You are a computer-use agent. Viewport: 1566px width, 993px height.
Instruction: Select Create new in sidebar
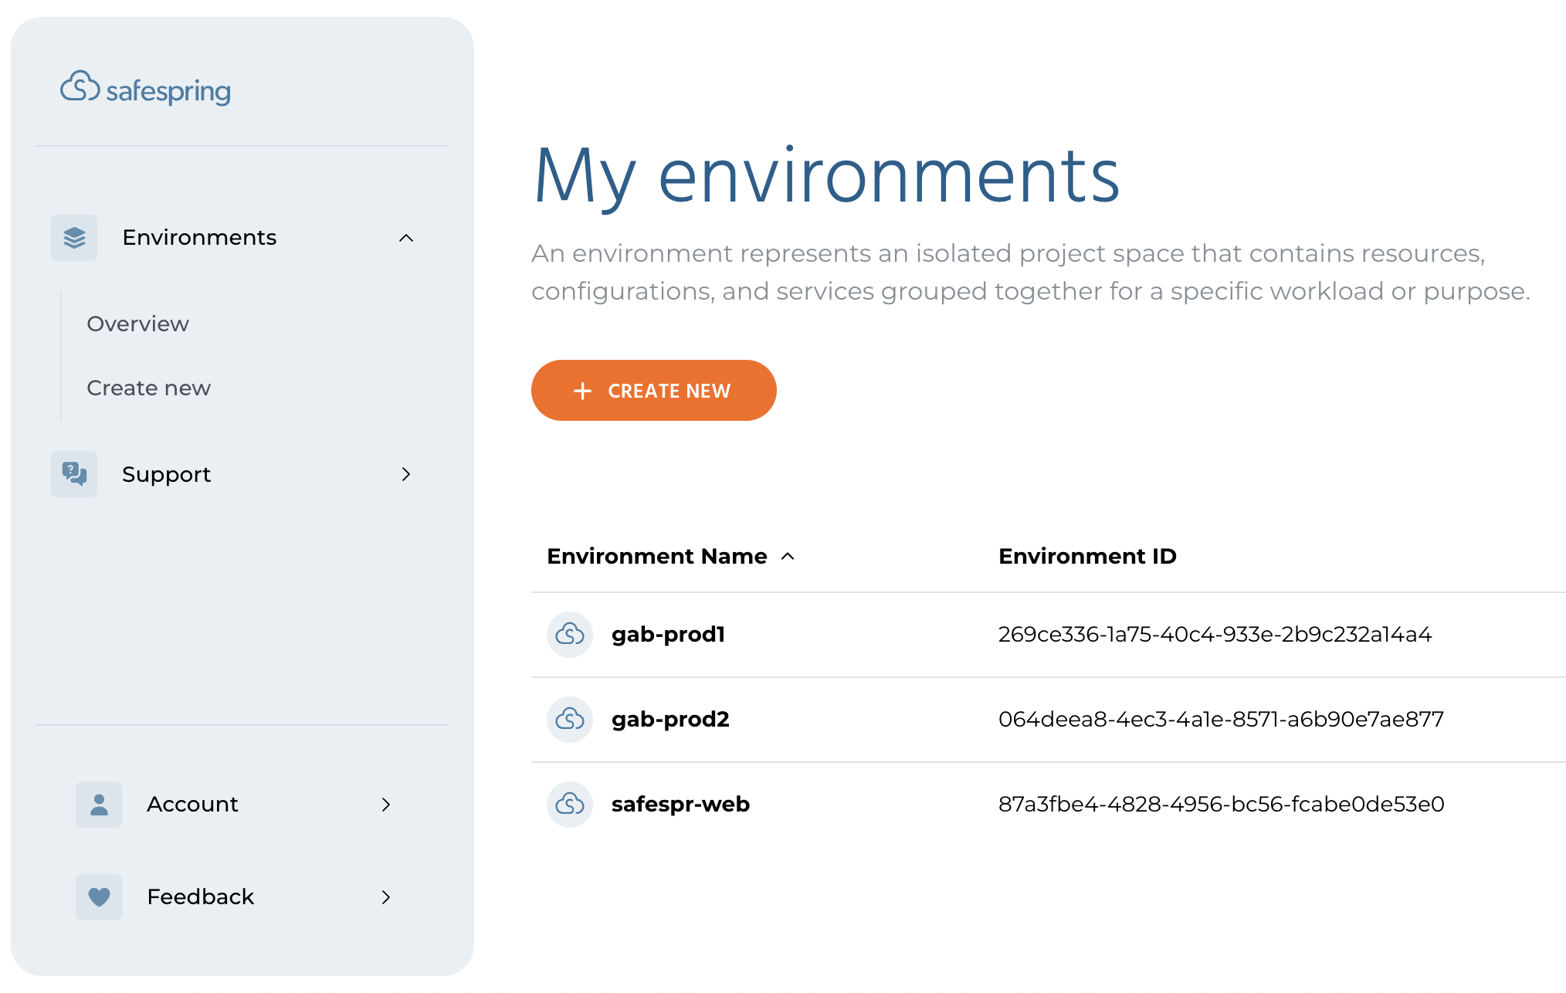(148, 388)
